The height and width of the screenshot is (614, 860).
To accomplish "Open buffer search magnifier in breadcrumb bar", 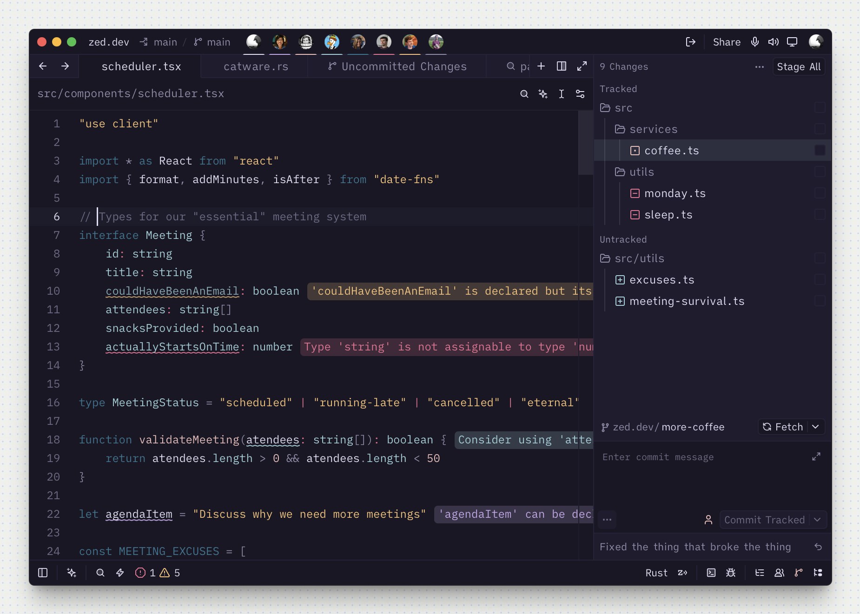I will tap(524, 94).
